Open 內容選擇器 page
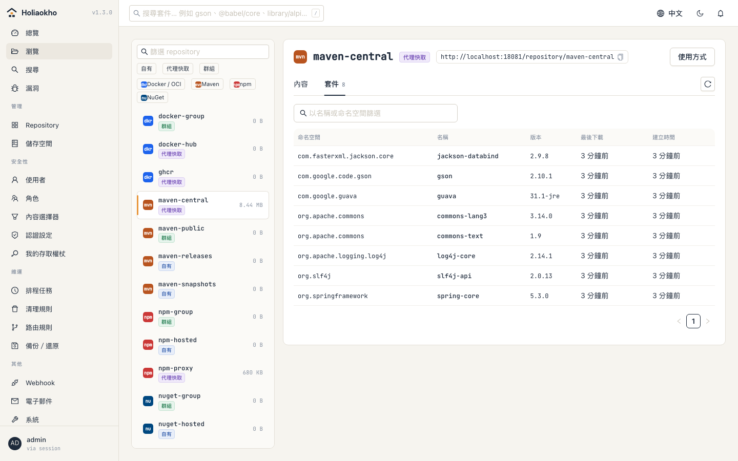This screenshot has height=461, width=738. click(59, 217)
